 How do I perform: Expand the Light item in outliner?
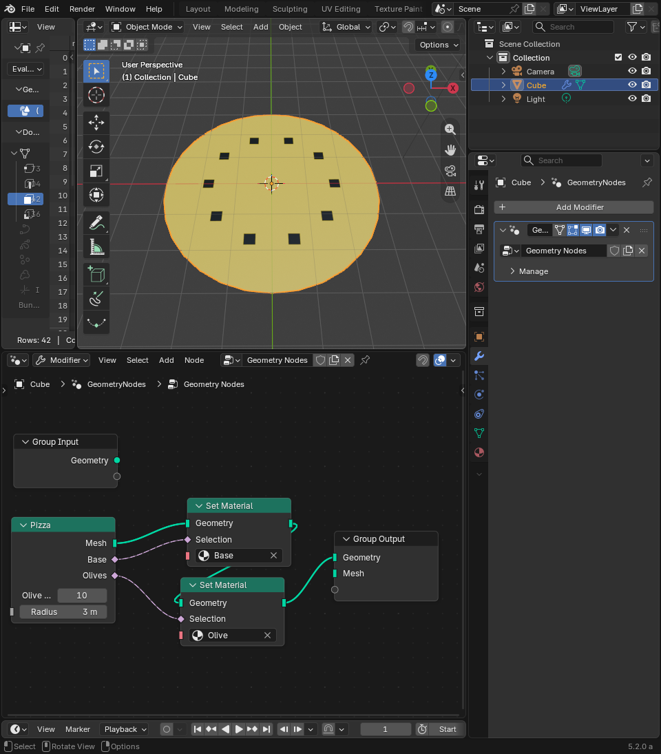(503, 98)
